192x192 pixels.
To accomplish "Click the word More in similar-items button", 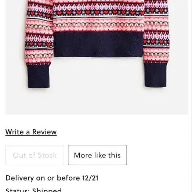I will (83, 155).
